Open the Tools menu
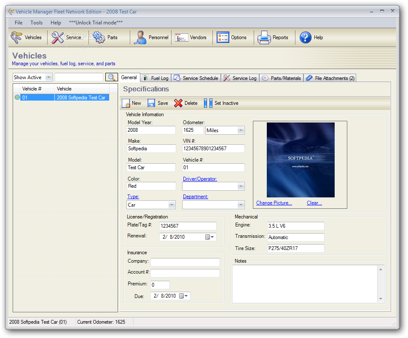Screen dimensions: 408x338 point(36,23)
